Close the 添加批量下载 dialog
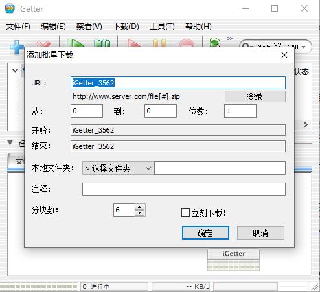 click(284, 55)
